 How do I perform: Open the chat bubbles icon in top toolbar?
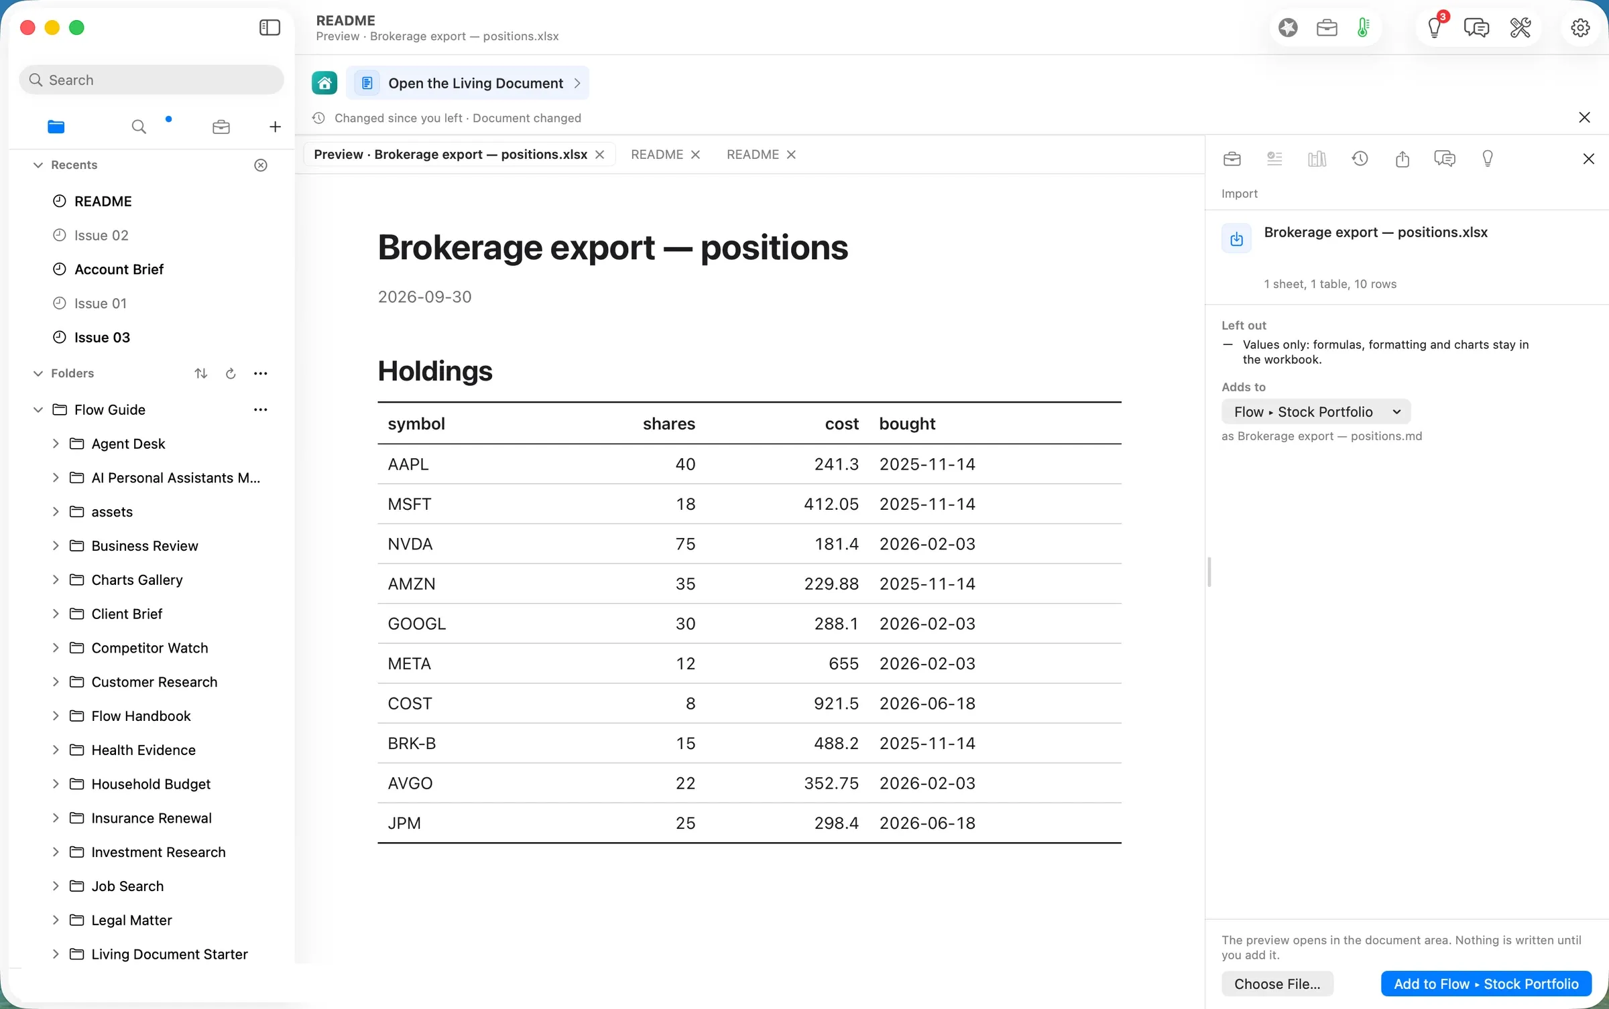click(x=1476, y=27)
